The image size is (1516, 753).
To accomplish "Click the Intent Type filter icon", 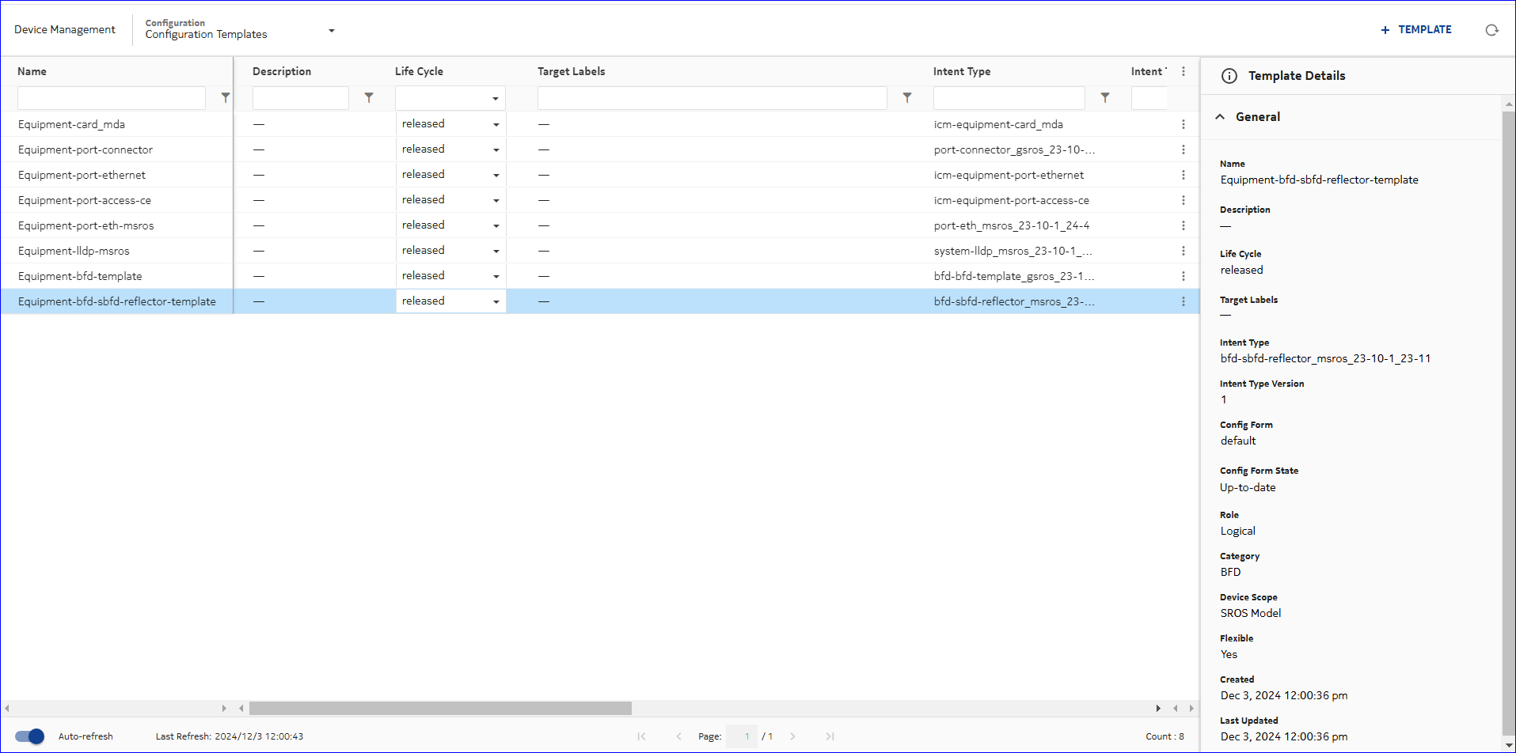I will [1105, 97].
